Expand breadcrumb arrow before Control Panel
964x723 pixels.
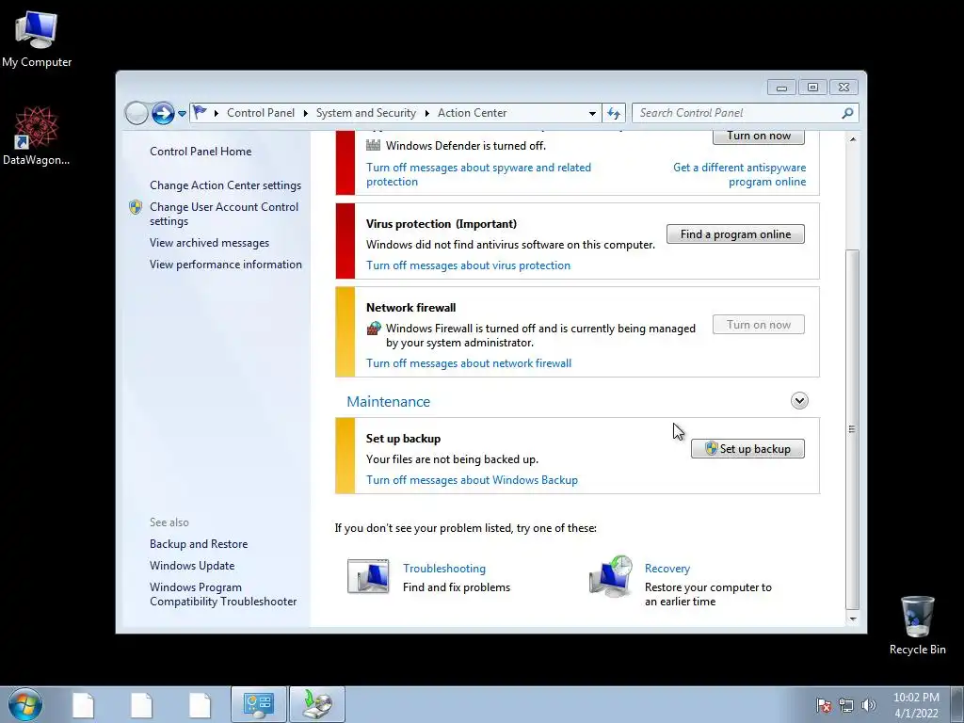coord(217,113)
